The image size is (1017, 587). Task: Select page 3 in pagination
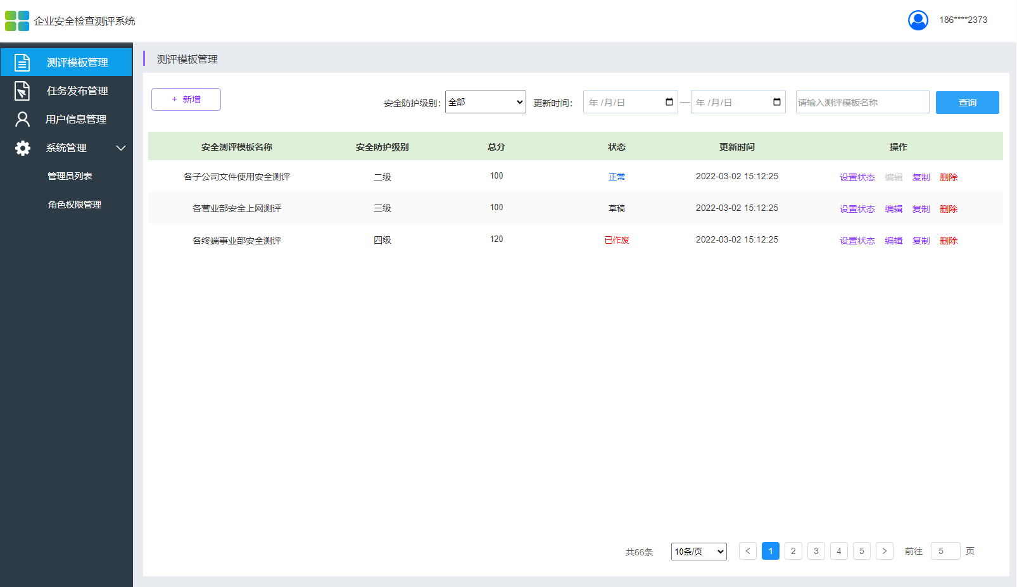(x=816, y=551)
